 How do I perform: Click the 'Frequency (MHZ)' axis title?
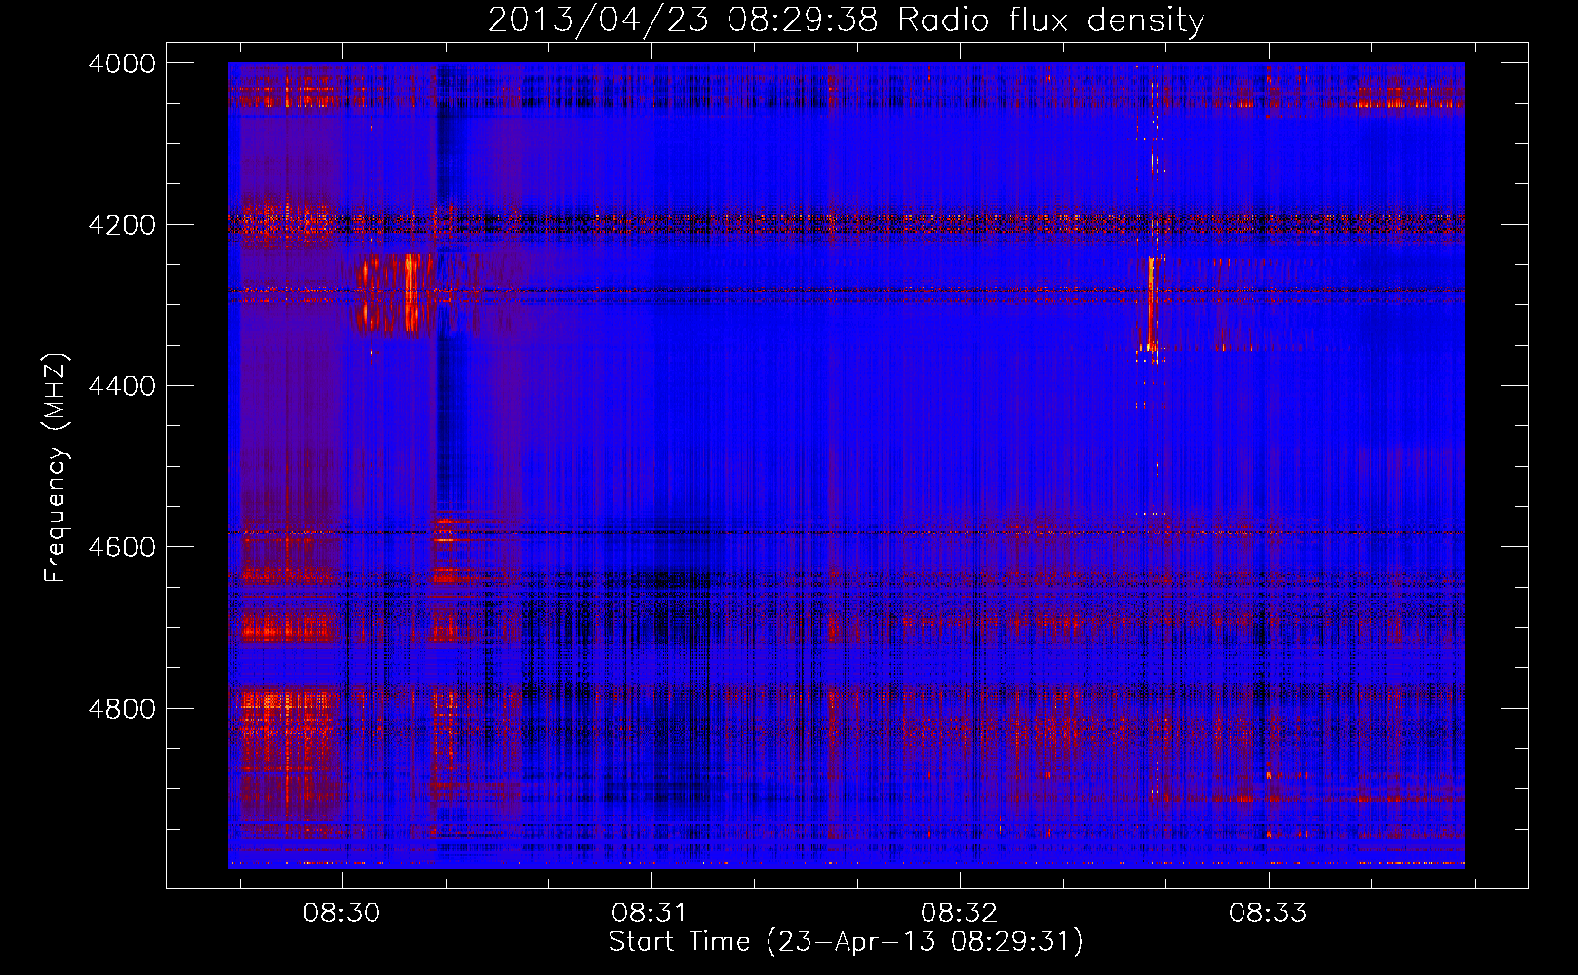coord(57,468)
